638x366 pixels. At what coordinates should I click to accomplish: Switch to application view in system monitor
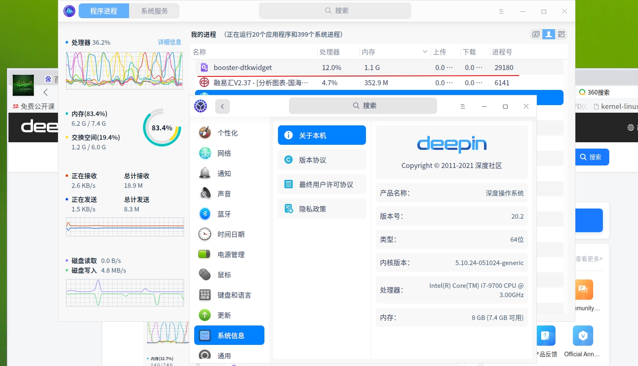click(x=536, y=34)
